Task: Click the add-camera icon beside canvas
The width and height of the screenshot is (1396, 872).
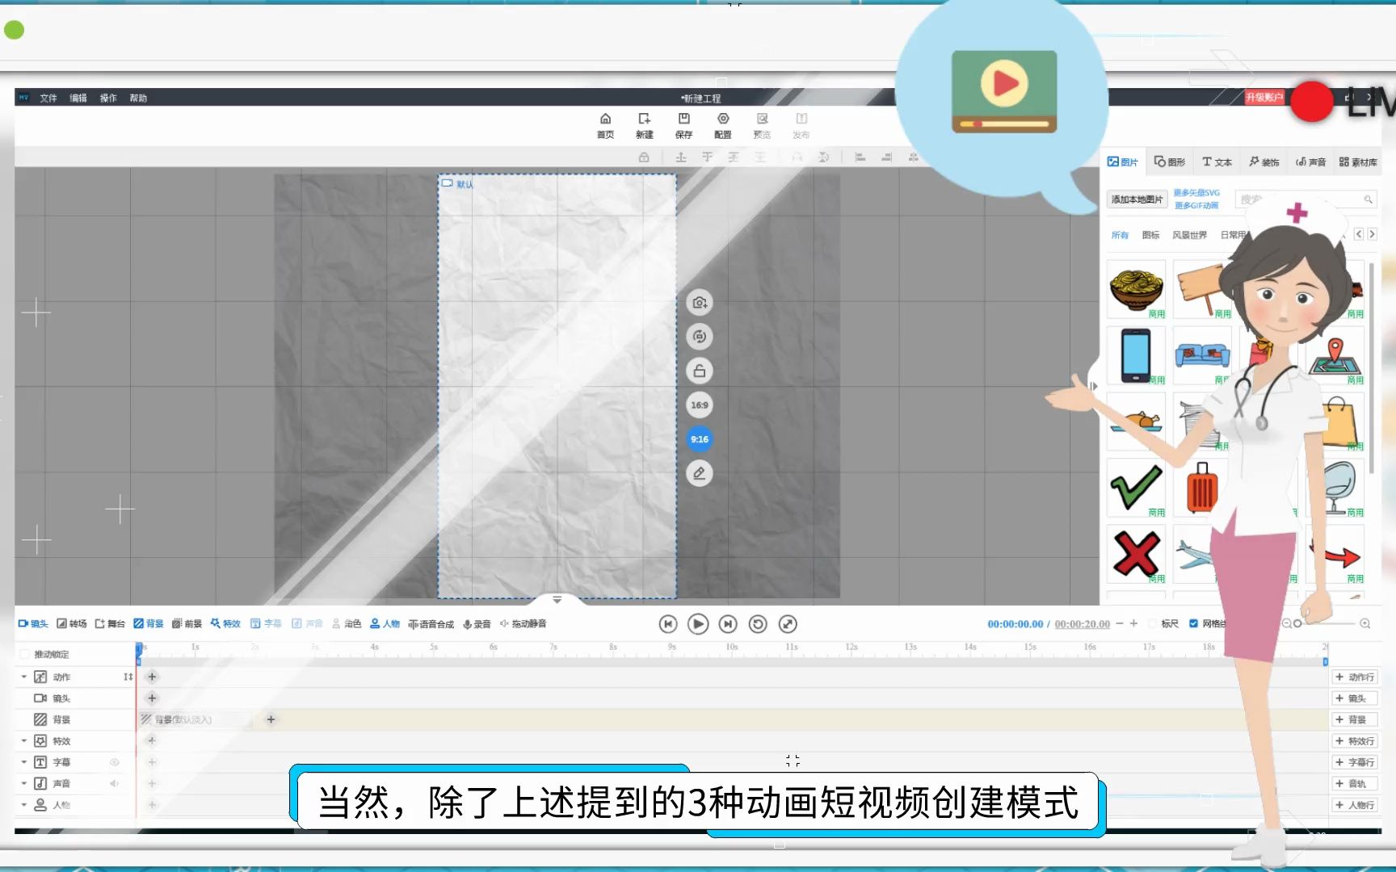Action: 700,303
